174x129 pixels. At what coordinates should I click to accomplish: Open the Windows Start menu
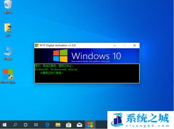(4, 125)
